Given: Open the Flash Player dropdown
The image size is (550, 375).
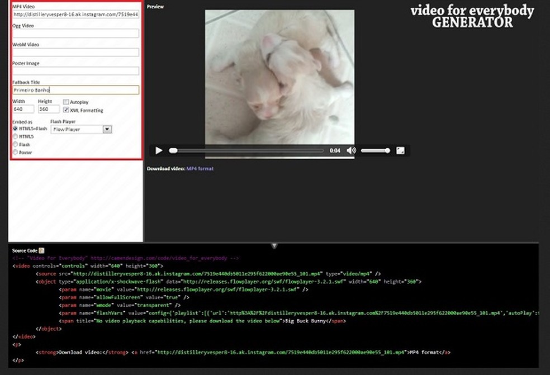Looking at the screenshot, I should pos(82,130).
